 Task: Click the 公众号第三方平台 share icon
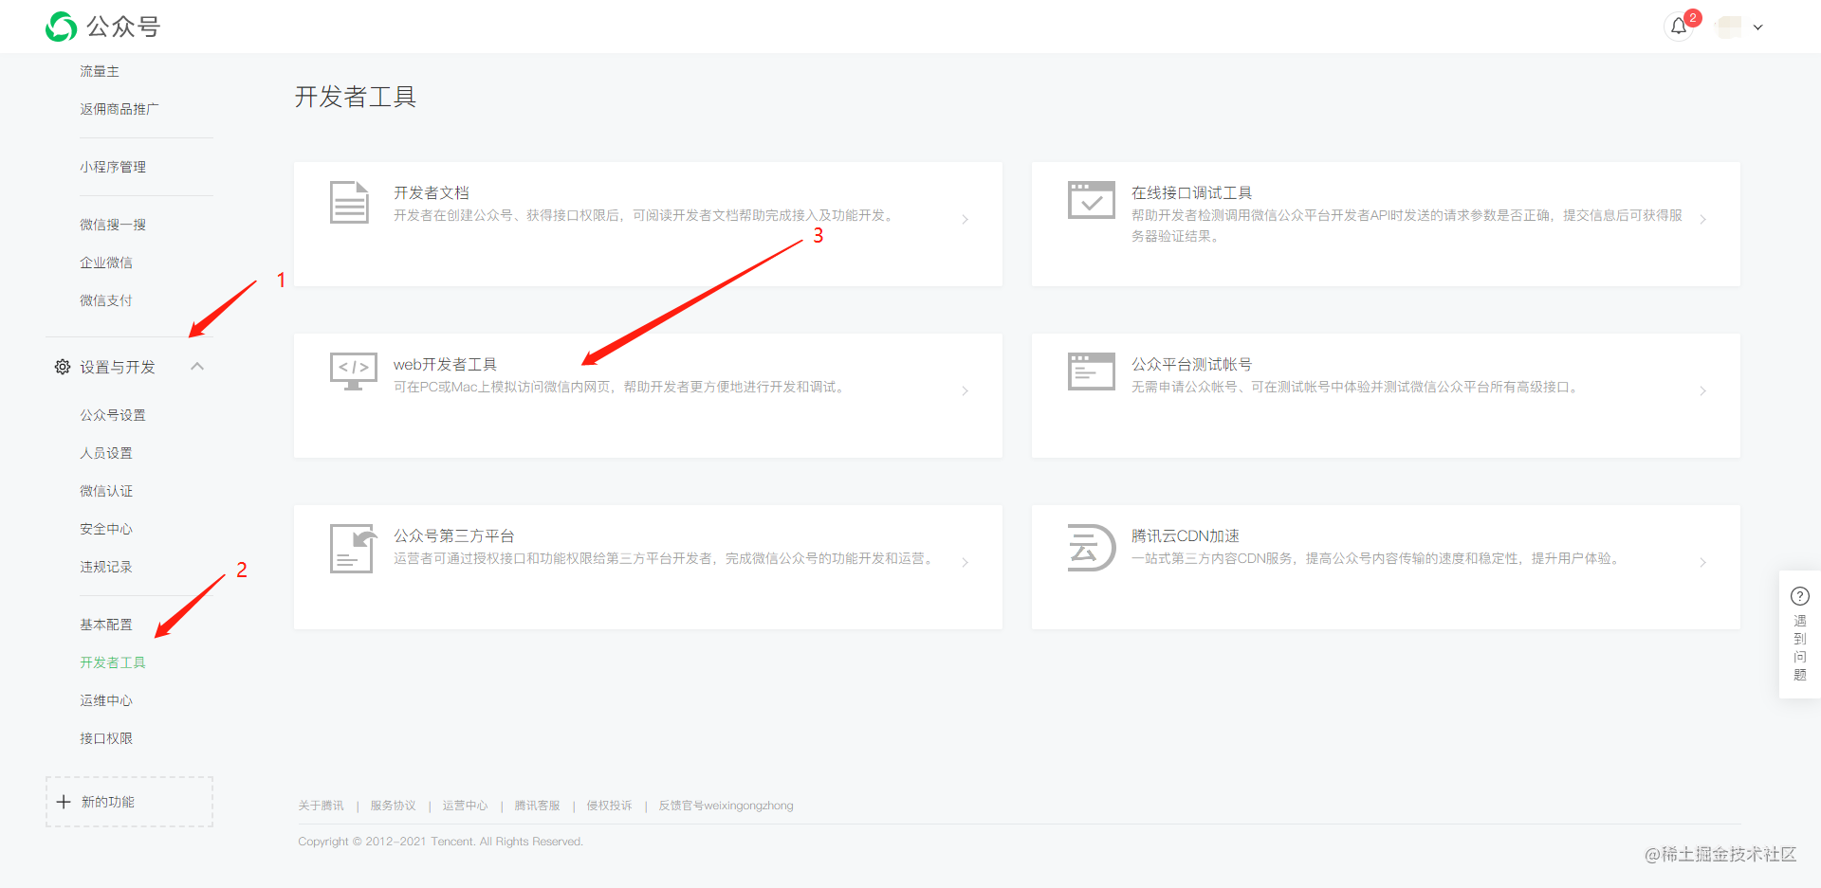[x=352, y=548]
